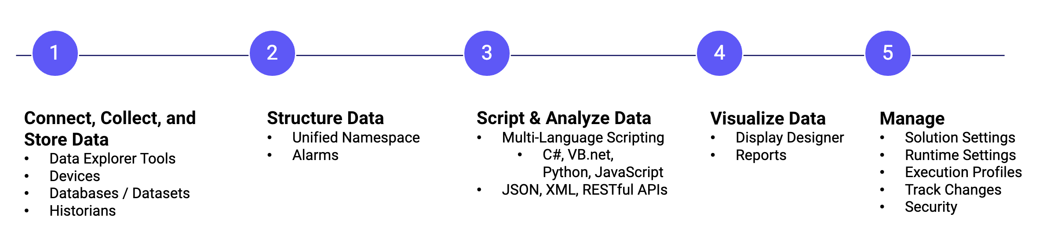Select the Reports bullet item
The image size is (1043, 235).
point(761,155)
